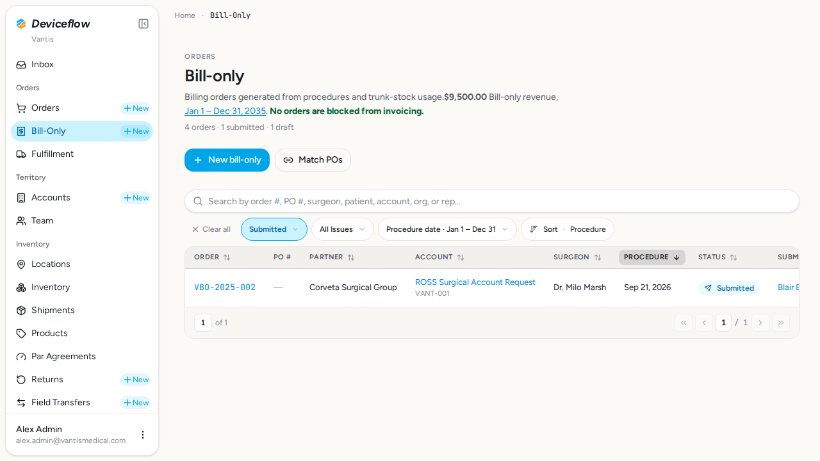
Task: Open ROSS Surgical Account Request link
Action: click(x=475, y=282)
